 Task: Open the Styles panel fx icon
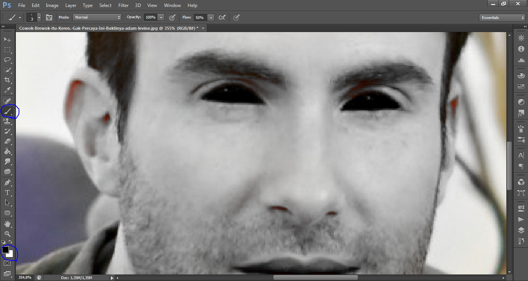pos(521,114)
